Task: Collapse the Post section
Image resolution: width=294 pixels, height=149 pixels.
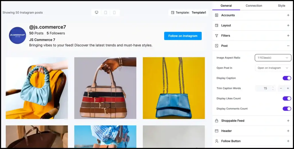Action: (x=288, y=46)
